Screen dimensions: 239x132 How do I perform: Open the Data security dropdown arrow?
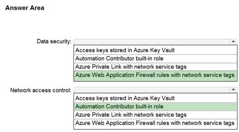pos(233,42)
